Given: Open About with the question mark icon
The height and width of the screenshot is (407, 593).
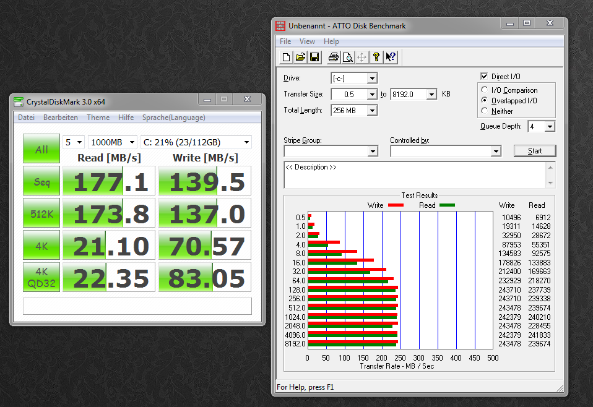Looking at the screenshot, I should [x=376, y=57].
